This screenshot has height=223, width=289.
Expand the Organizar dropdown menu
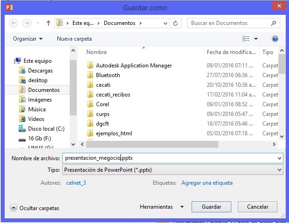point(28,39)
